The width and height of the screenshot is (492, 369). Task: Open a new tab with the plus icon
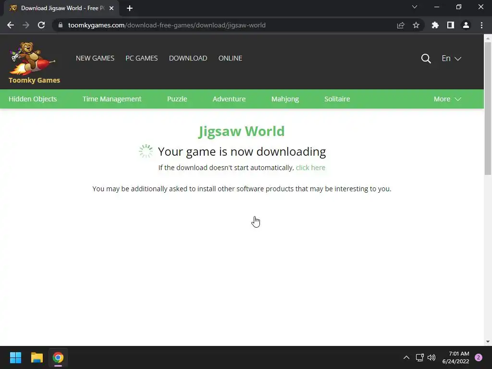tap(130, 8)
